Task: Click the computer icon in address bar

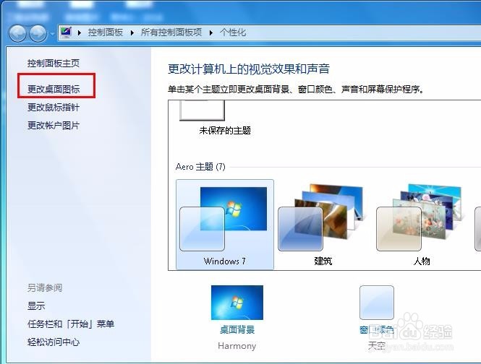Action: point(66,32)
